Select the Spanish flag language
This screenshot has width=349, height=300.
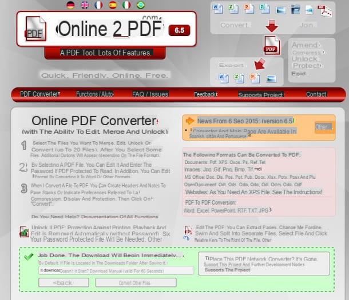coord(113,5)
